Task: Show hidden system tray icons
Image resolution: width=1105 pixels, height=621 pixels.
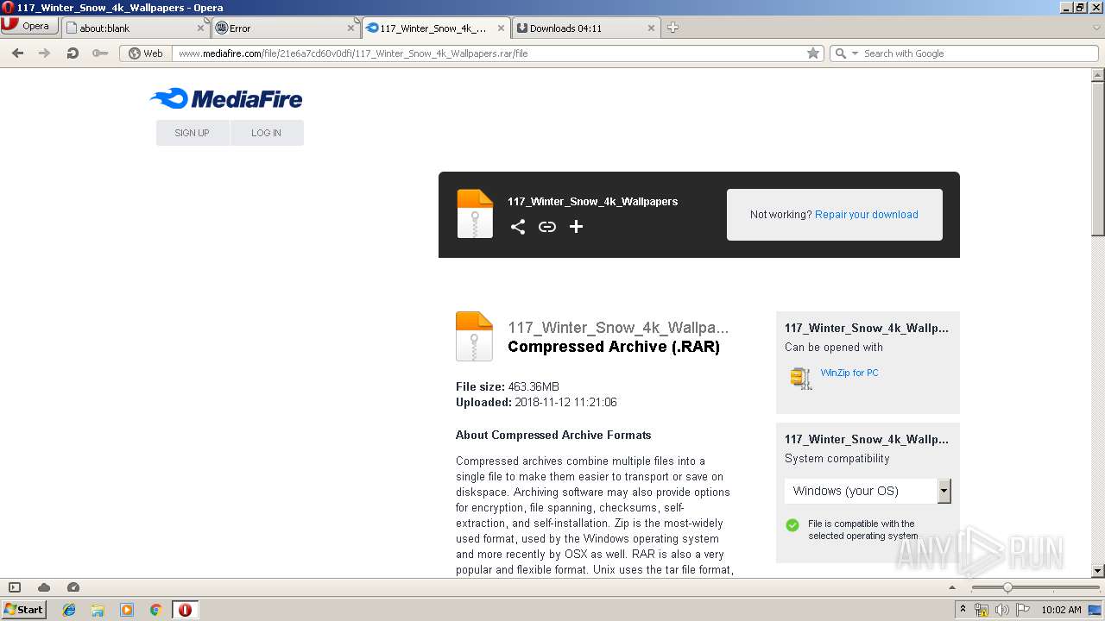Action: [963, 610]
